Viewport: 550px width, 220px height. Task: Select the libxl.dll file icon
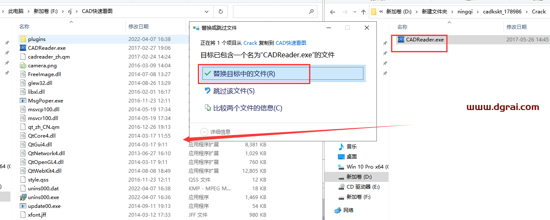[x=23, y=92]
